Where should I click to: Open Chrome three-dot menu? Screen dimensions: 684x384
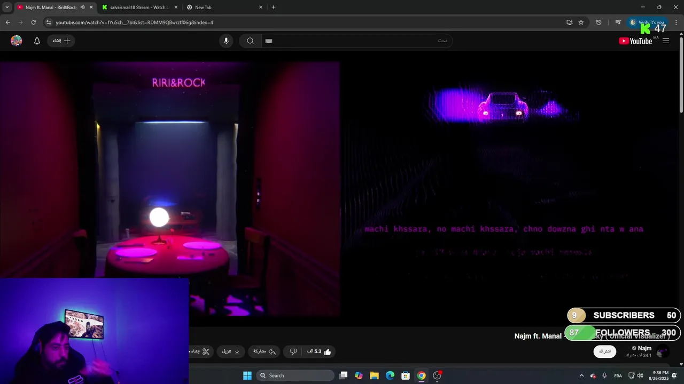[676, 22]
